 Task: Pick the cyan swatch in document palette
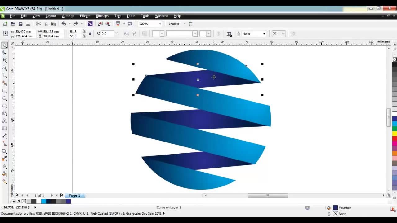pyautogui.click(x=44, y=201)
